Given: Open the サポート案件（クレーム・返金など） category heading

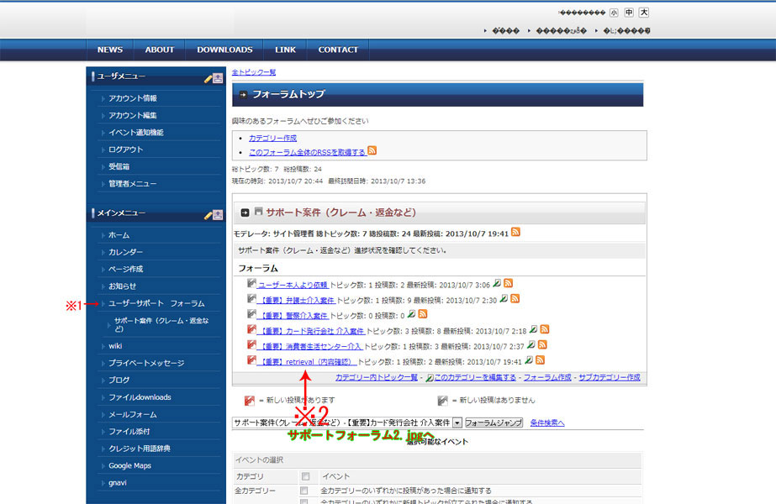Looking at the screenshot, I should click(341, 213).
